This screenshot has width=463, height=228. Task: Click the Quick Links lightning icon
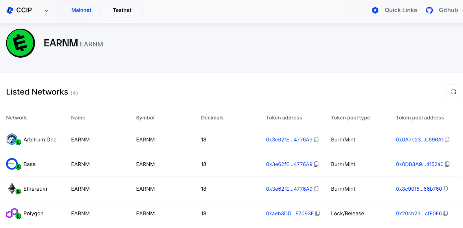[x=375, y=10]
